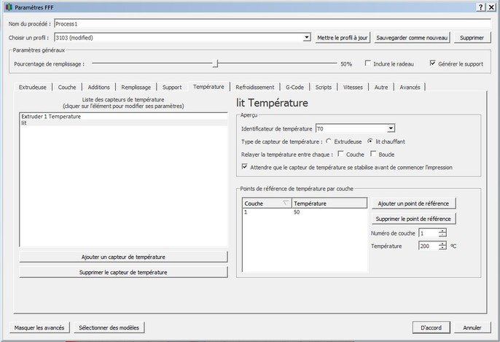The width and height of the screenshot is (500, 342).
Task: Switch to the Refroidissement tab
Action: 255,87
